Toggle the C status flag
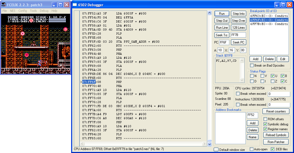Image resolution: width=294 pixels, height=153 pixels. click(283, 81)
